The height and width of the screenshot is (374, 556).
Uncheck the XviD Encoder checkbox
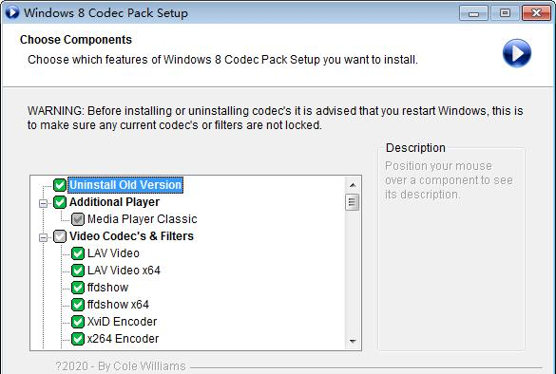tap(78, 322)
